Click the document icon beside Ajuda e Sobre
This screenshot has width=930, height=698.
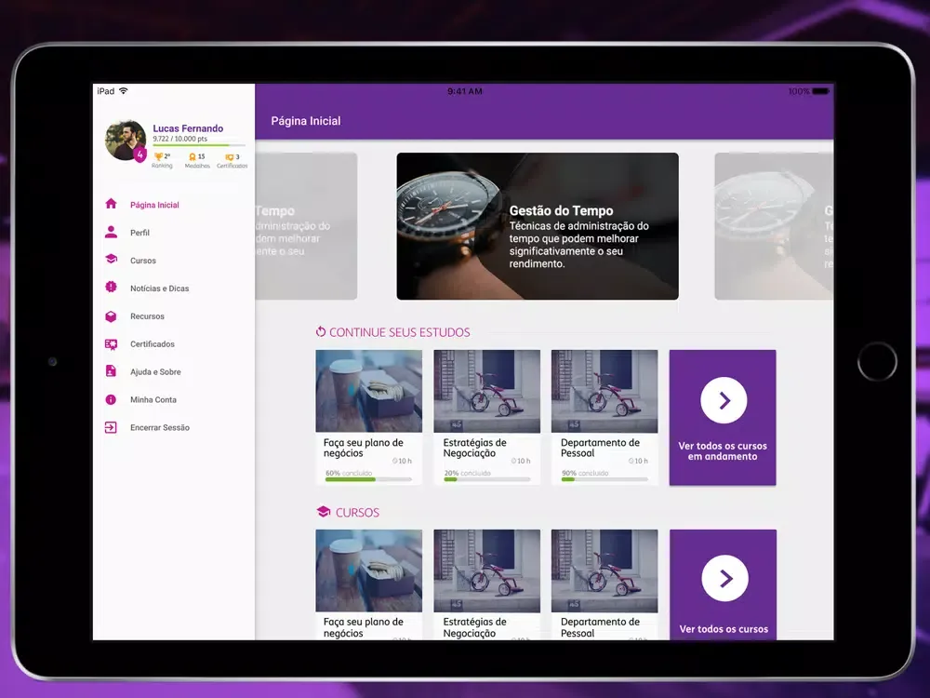coord(111,371)
